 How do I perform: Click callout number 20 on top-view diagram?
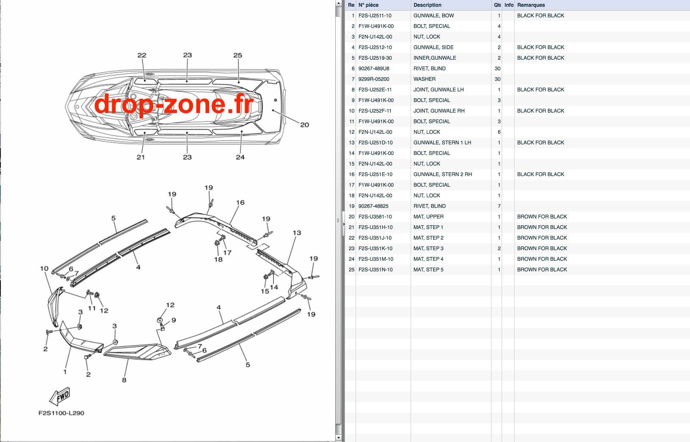(x=304, y=125)
